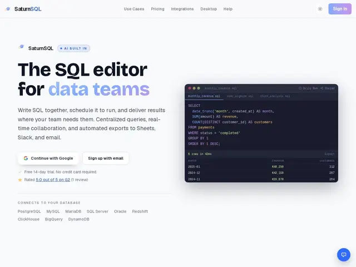The height and width of the screenshot is (267, 356).
Task: Click the Google logo on Continue button
Action: [x=26, y=158]
